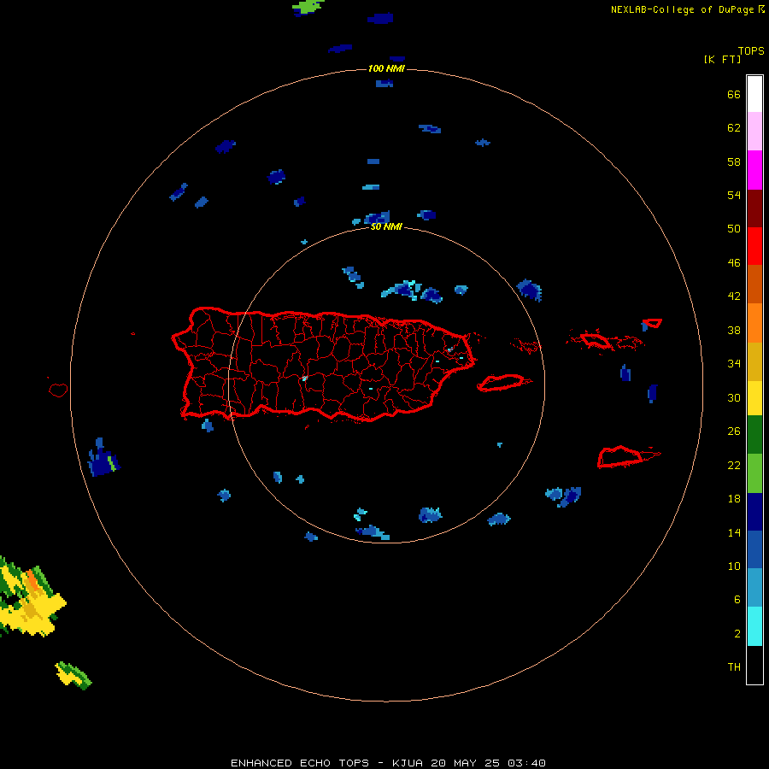The width and height of the screenshot is (769, 769).
Task: Click the '14' legend value
Action: pos(734,532)
